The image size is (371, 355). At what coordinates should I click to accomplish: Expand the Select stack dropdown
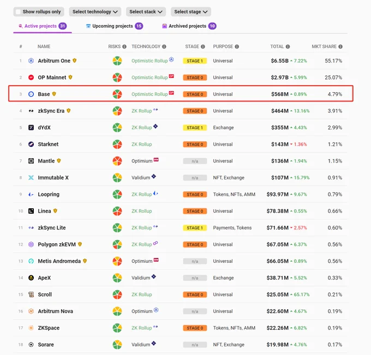click(146, 12)
